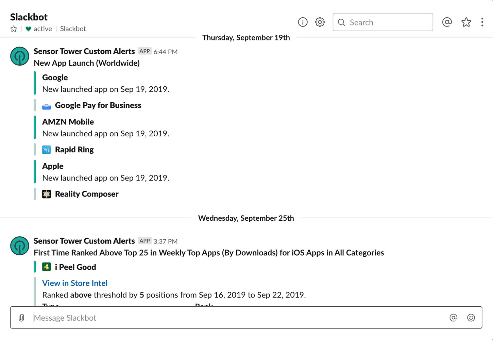Viewport: 493px width, 340px height.
Task: Toggle starring the Slackbot conversation
Action: click(13, 29)
